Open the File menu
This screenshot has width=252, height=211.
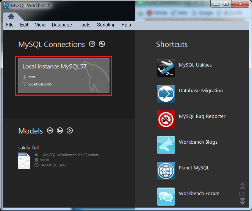coord(10,25)
